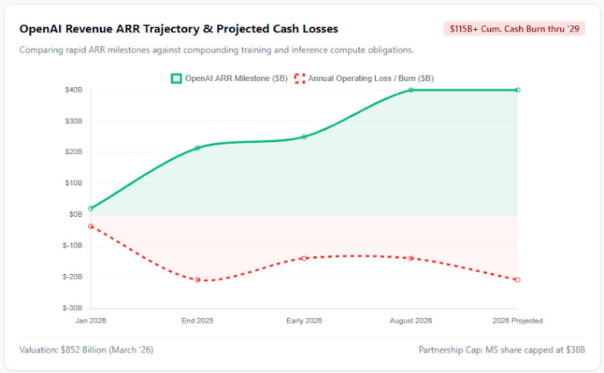Click the $40B y-axis label
This screenshot has width=604, height=373.
click(x=74, y=90)
